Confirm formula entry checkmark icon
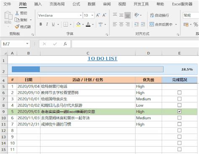This screenshot has height=154, width=199. click(55, 44)
